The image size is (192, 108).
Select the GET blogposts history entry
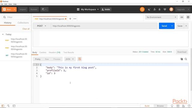pos(16,55)
